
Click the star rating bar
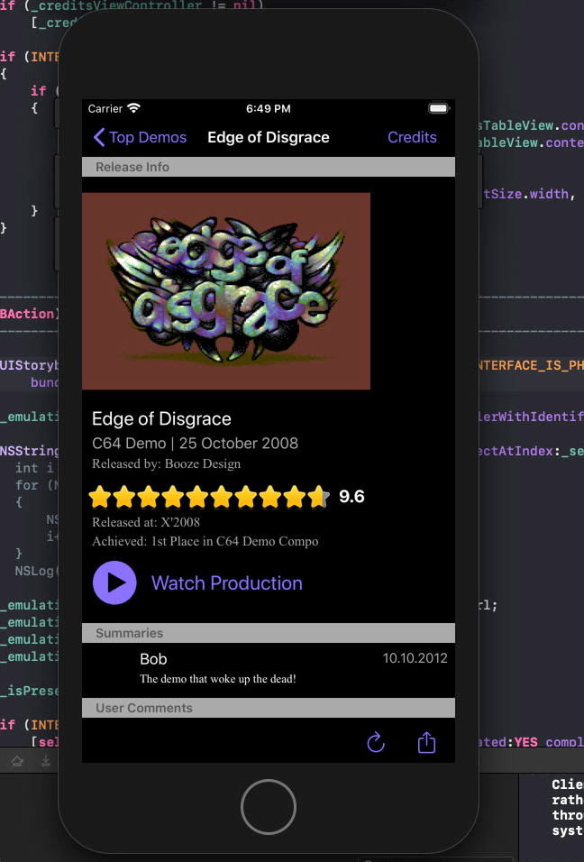click(x=209, y=497)
